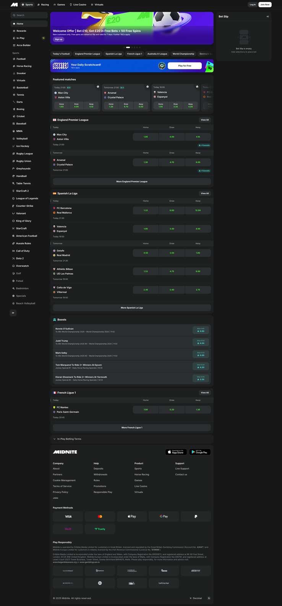Open Acca Builder in the sidebar

click(29, 45)
